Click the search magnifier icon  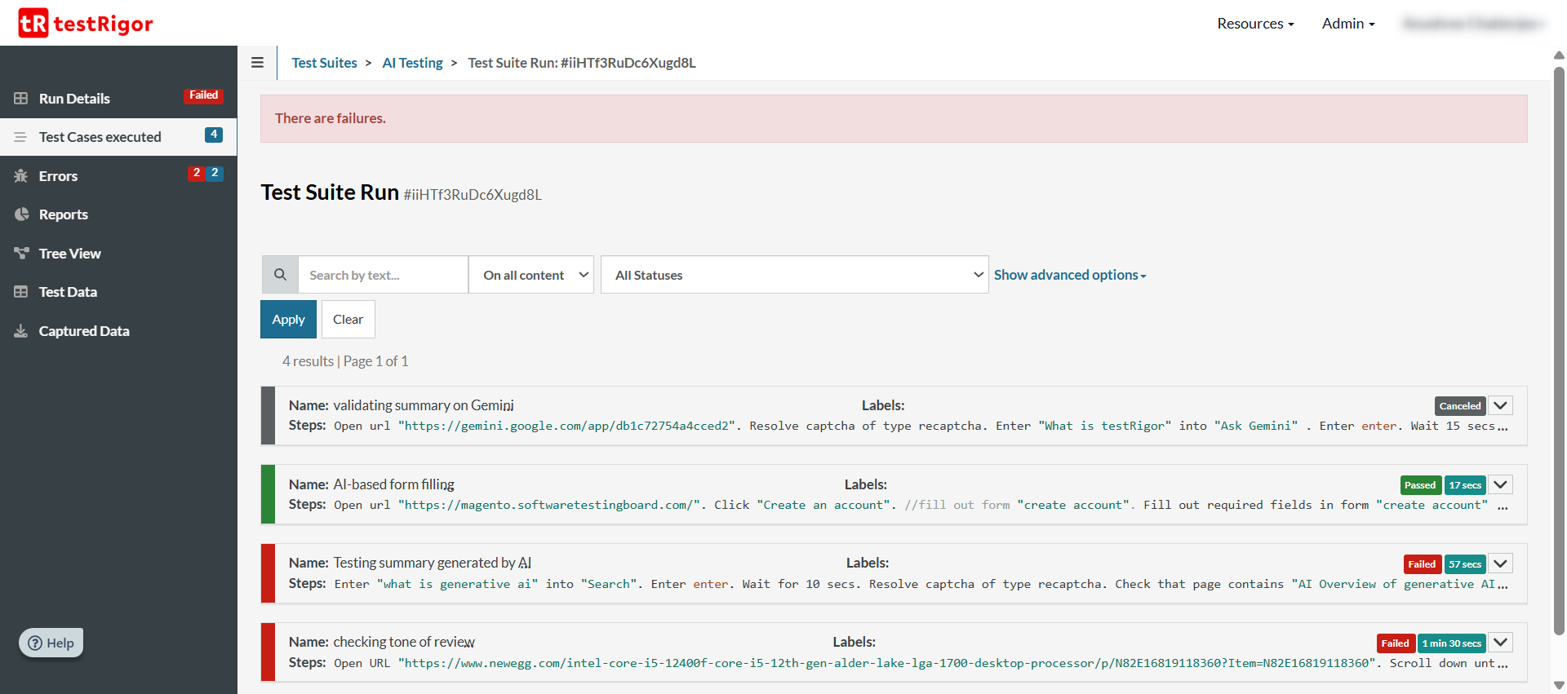tap(280, 275)
